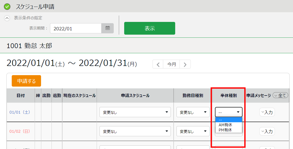Open 申請スケジュール dropdown for 01/01
Image resolution: width=293 pixels, height=149 pixels.
click(135, 112)
